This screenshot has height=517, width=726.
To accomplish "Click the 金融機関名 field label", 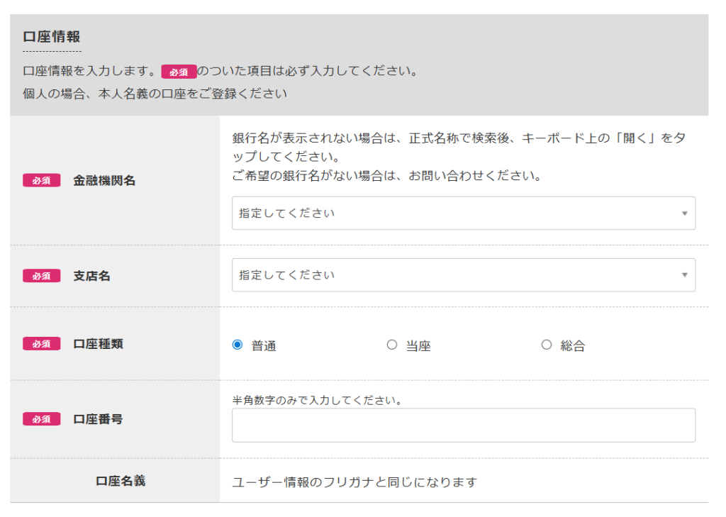I will pyautogui.click(x=104, y=181).
